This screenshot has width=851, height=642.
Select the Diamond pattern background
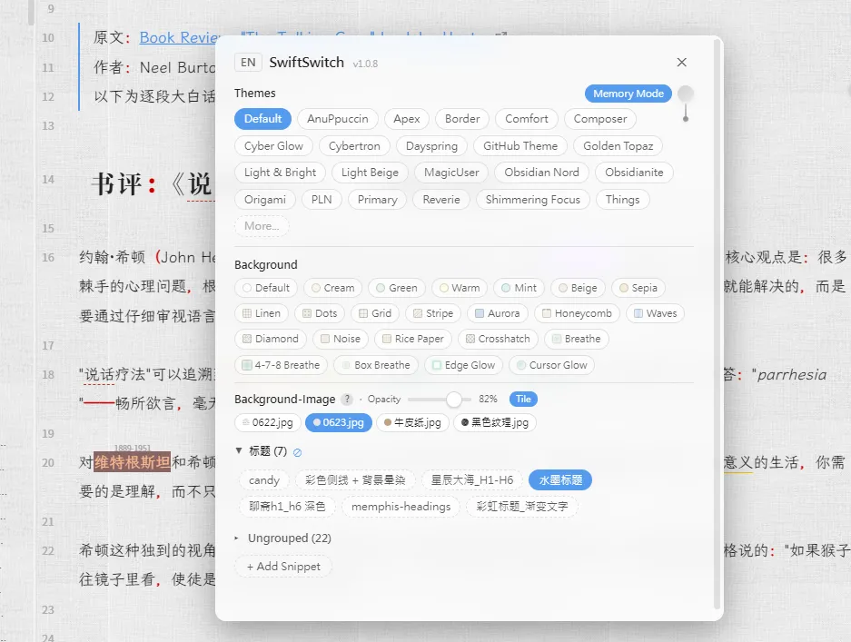(271, 339)
